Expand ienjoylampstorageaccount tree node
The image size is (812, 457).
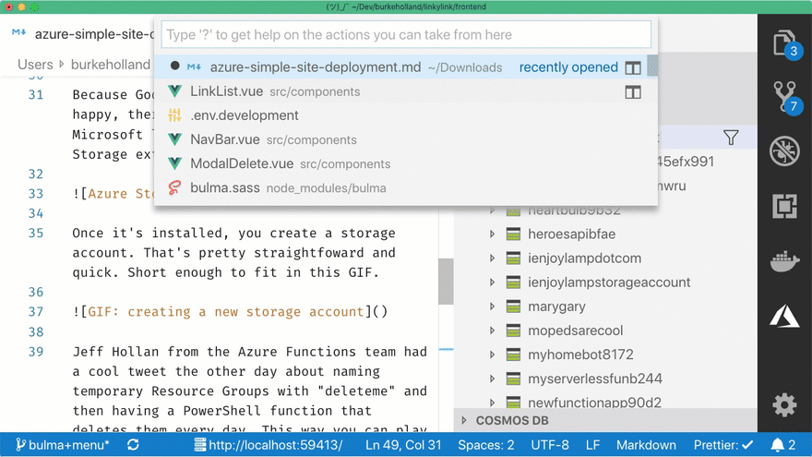pos(492,283)
